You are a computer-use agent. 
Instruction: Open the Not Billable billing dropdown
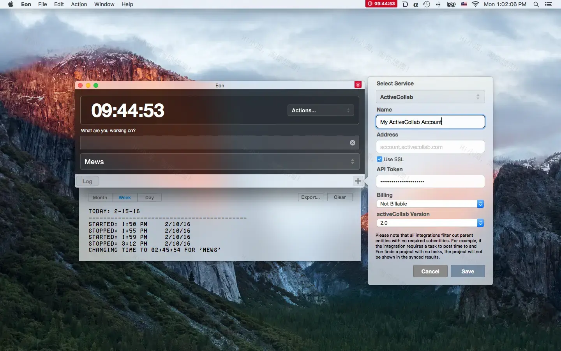[430, 204]
